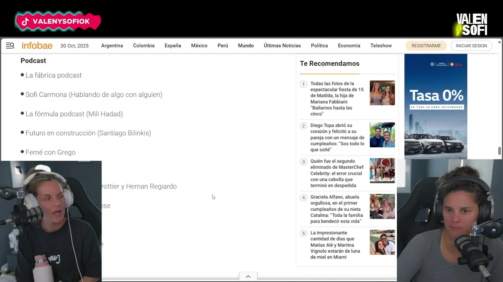Open the Teleshow section

pyautogui.click(x=381, y=46)
